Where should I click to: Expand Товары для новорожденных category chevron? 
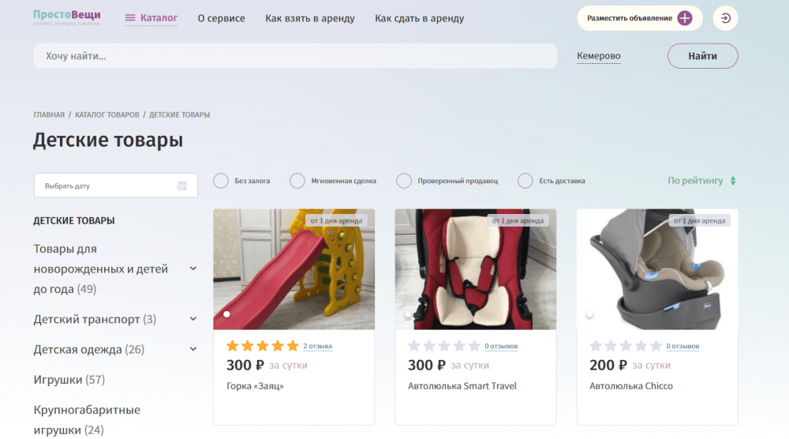(x=193, y=268)
